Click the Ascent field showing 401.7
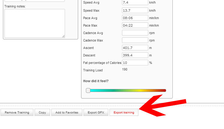 [135, 48]
